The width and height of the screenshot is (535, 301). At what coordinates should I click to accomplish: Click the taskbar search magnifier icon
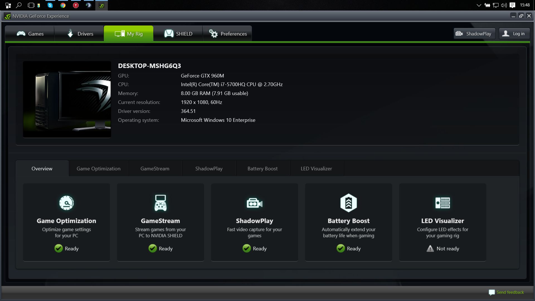19,5
